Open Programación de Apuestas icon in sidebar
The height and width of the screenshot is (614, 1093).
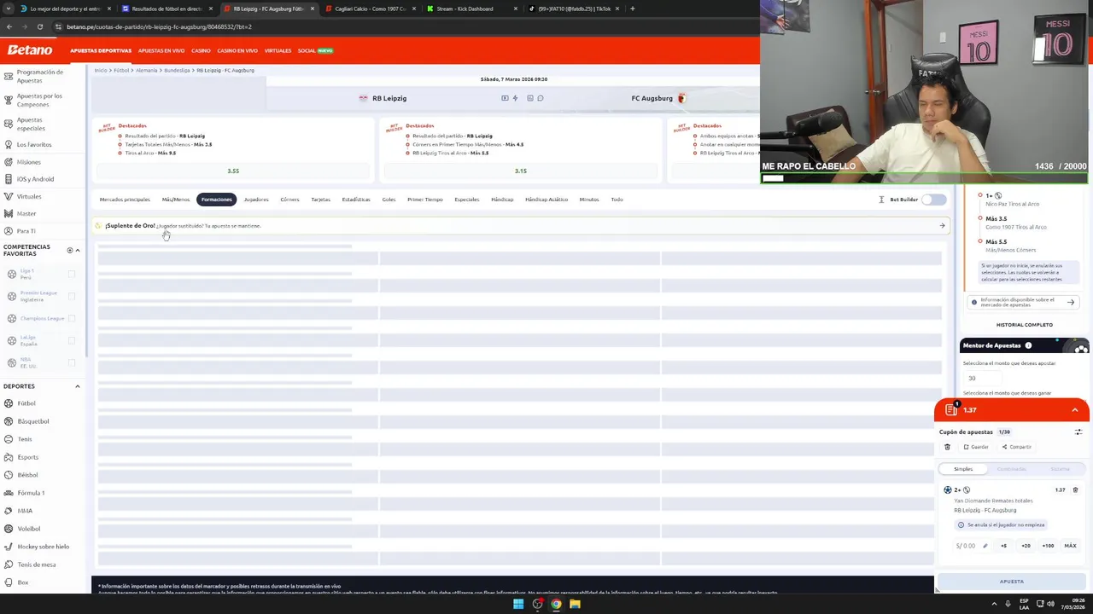[x=7, y=76]
